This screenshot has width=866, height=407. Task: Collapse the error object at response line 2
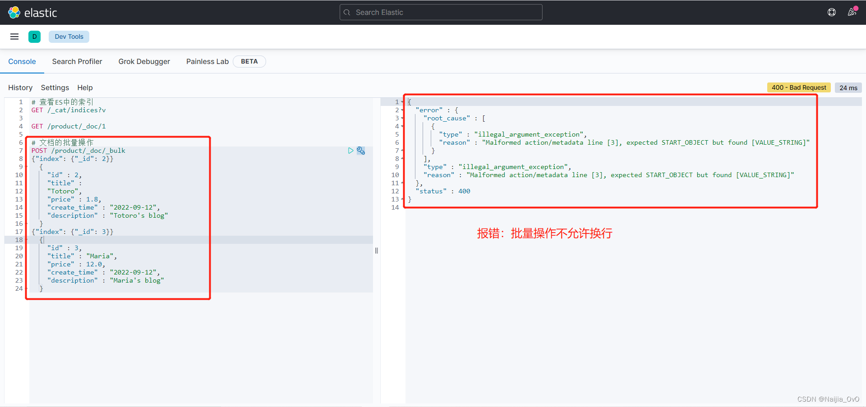pos(402,110)
